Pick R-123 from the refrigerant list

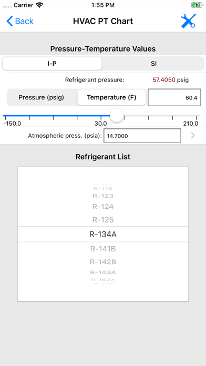click(103, 196)
